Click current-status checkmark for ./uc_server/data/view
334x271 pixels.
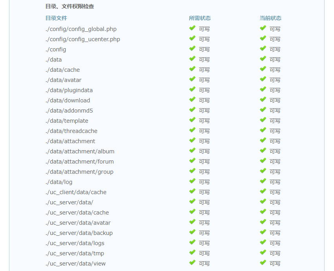pyautogui.click(x=263, y=263)
